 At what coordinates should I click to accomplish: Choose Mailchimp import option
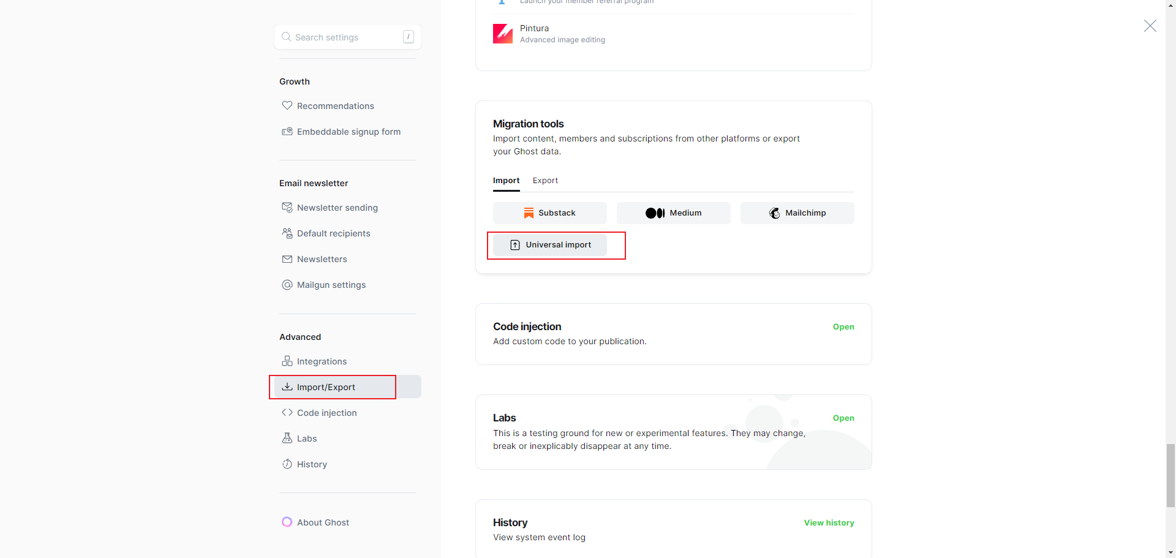[797, 213]
